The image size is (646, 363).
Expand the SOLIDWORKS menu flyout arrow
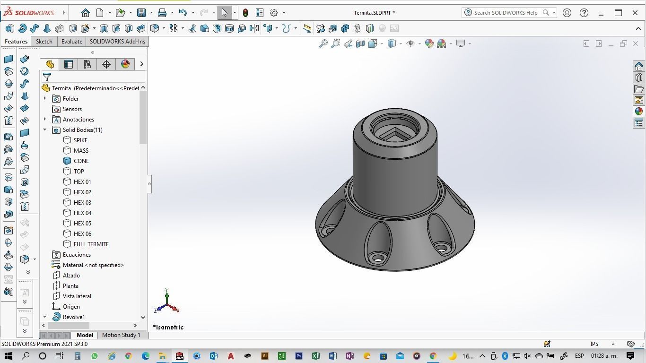[x=64, y=13]
